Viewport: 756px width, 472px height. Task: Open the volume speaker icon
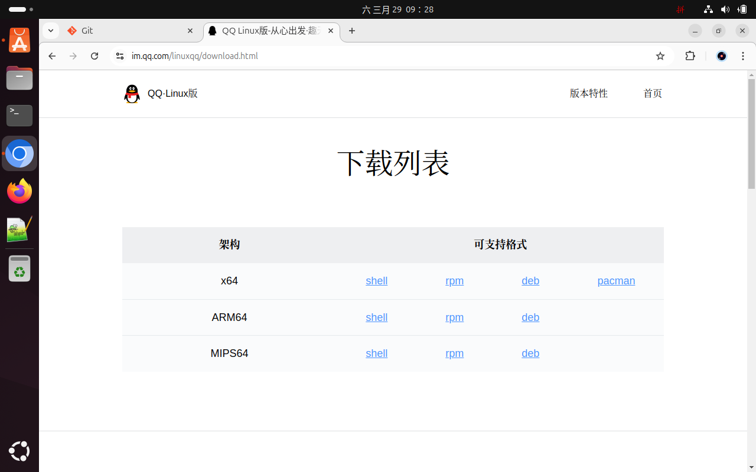click(725, 9)
